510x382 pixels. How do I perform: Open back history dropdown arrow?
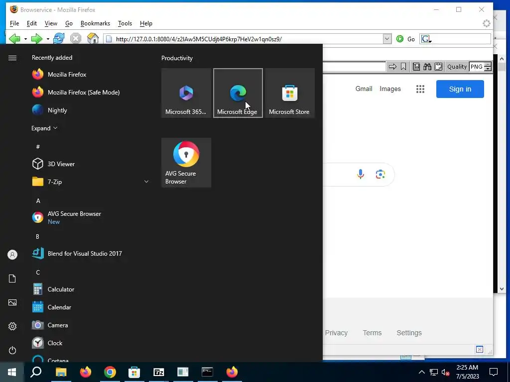(25, 39)
